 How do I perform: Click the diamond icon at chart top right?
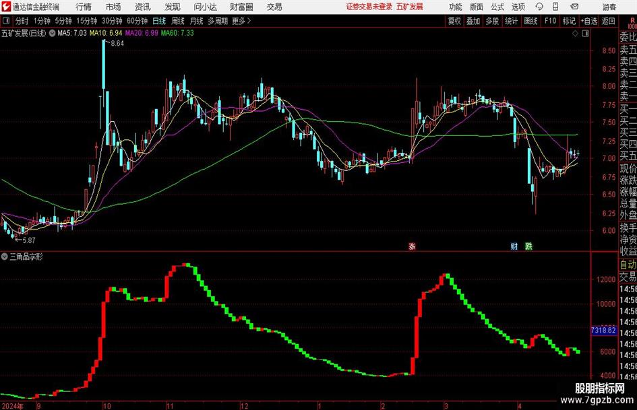pyautogui.click(x=575, y=34)
